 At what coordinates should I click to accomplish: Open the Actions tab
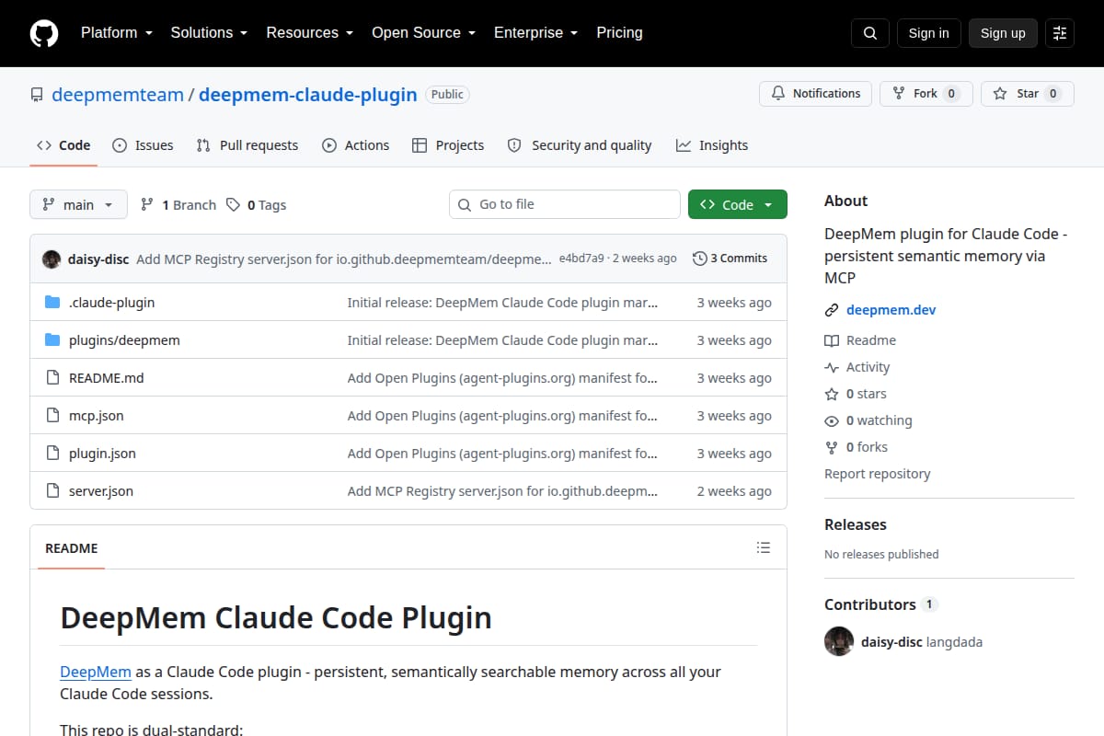[356, 145]
